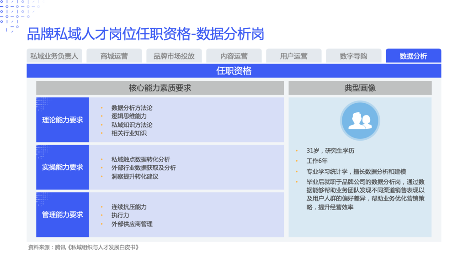This screenshot has width=468, height=263.
Task: Click the paragraph starting 毕业后就职于品牌公司
Action: pyautogui.click(x=366, y=195)
